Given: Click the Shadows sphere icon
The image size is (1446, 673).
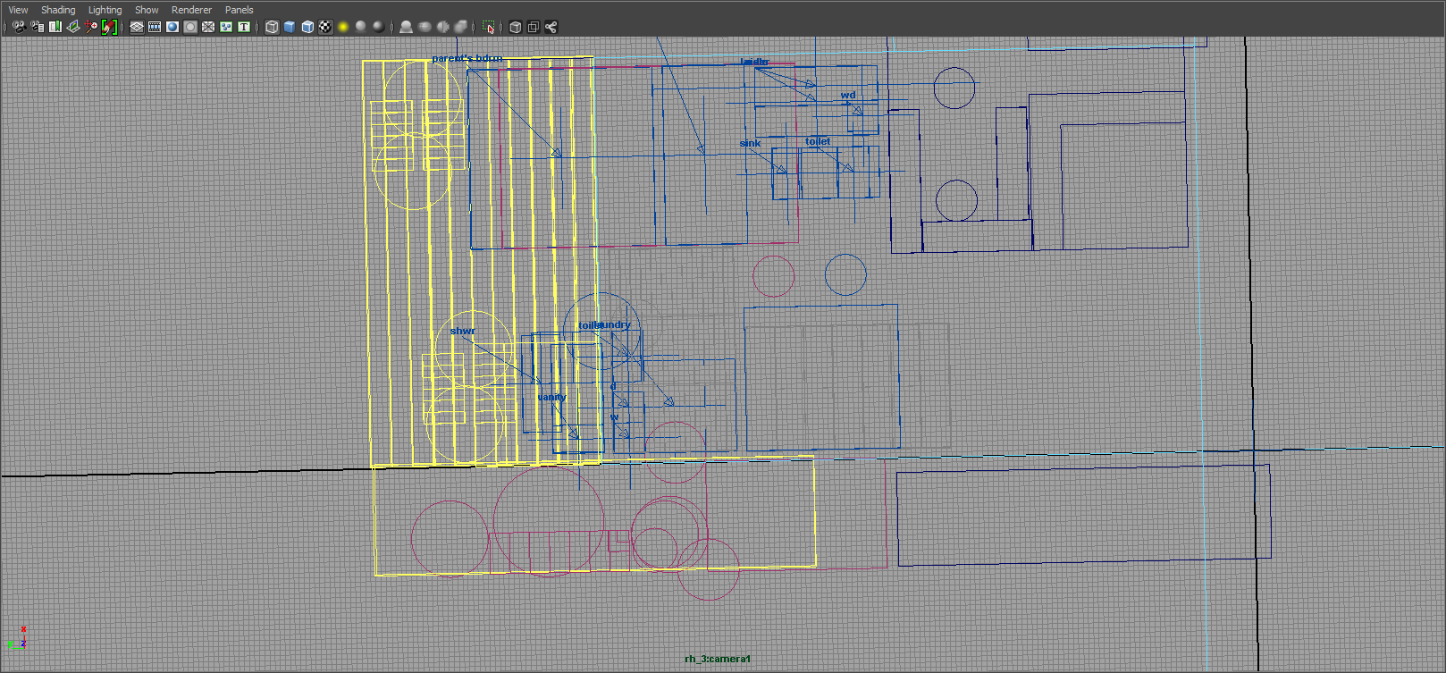Looking at the screenshot, I should [x=361, y=27].
